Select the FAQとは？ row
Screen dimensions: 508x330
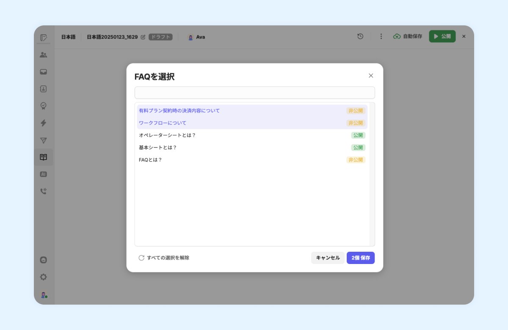point(252,160)
